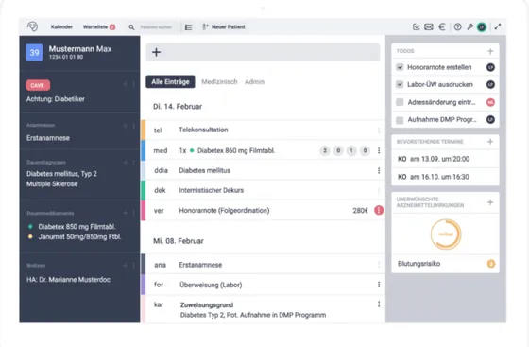Open three-dot menu on Überweisung (Labor) row

(x=379, y=285)
